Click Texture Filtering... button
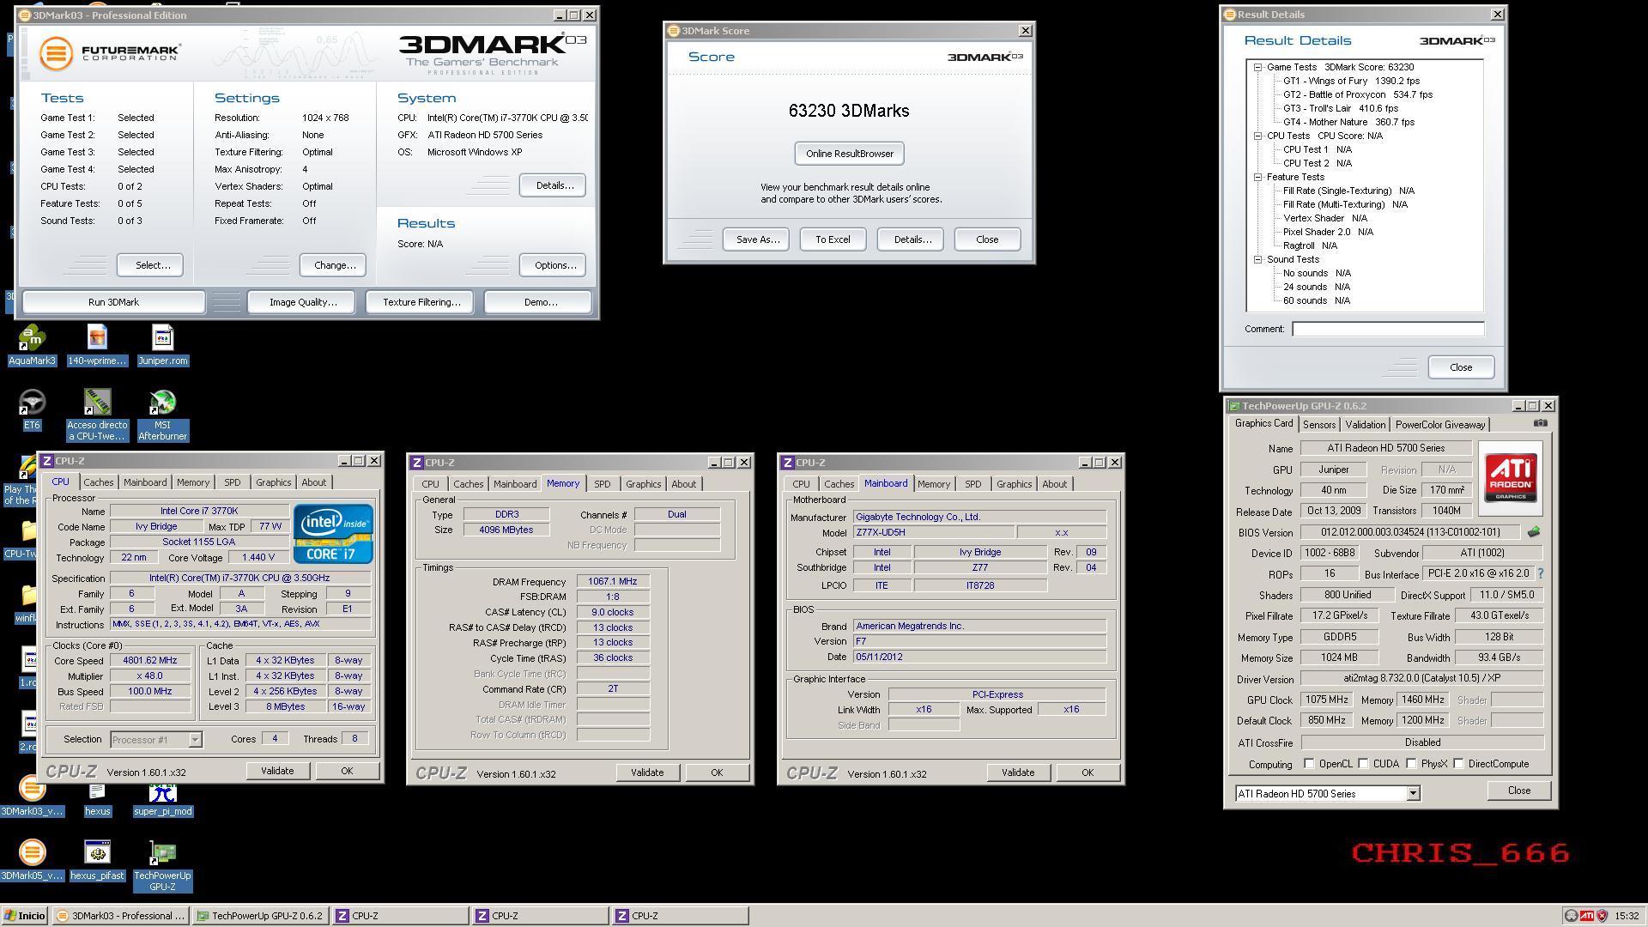 coord(421,302)
